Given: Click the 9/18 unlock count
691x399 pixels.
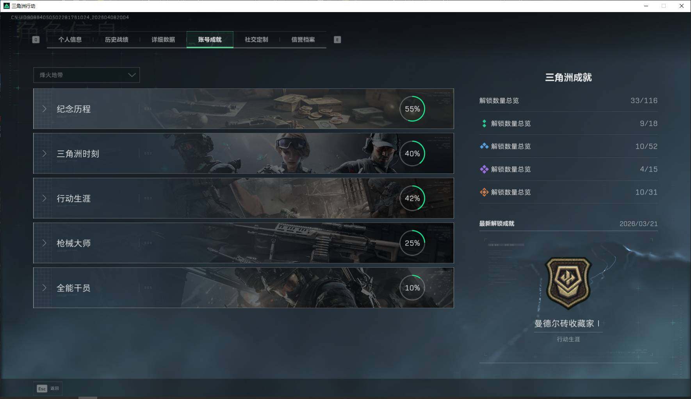Looking at the screenshot, I should coord(648,124).
